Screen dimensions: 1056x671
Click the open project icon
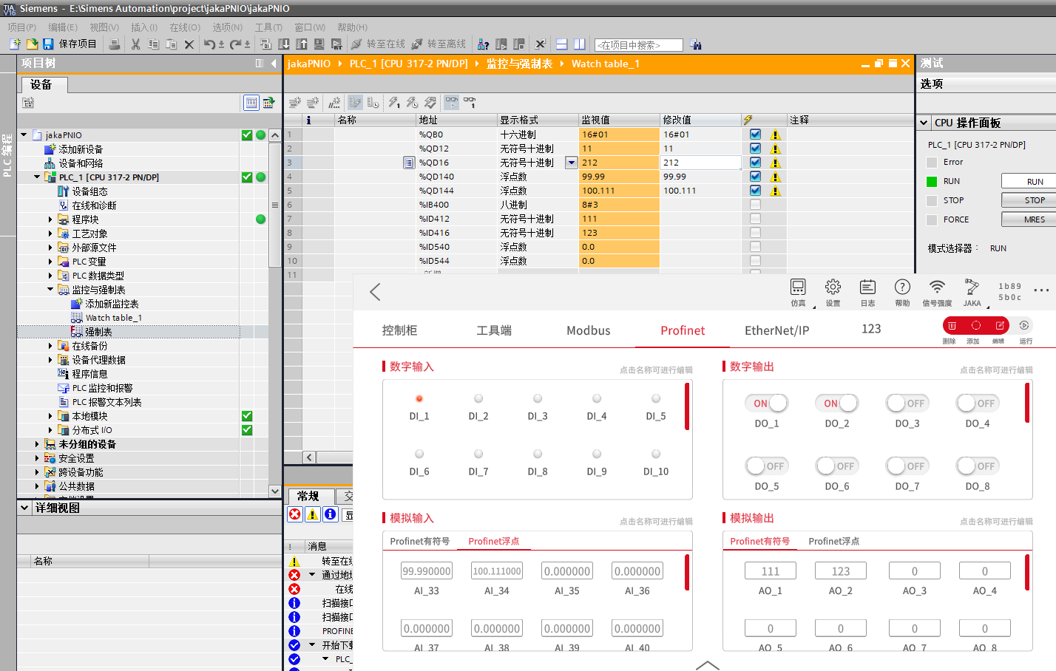click(32, 44)
